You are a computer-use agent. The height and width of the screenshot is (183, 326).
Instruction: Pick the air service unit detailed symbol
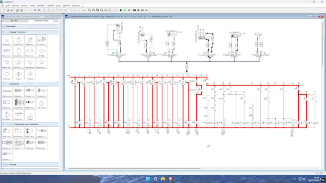pos(42,40)
